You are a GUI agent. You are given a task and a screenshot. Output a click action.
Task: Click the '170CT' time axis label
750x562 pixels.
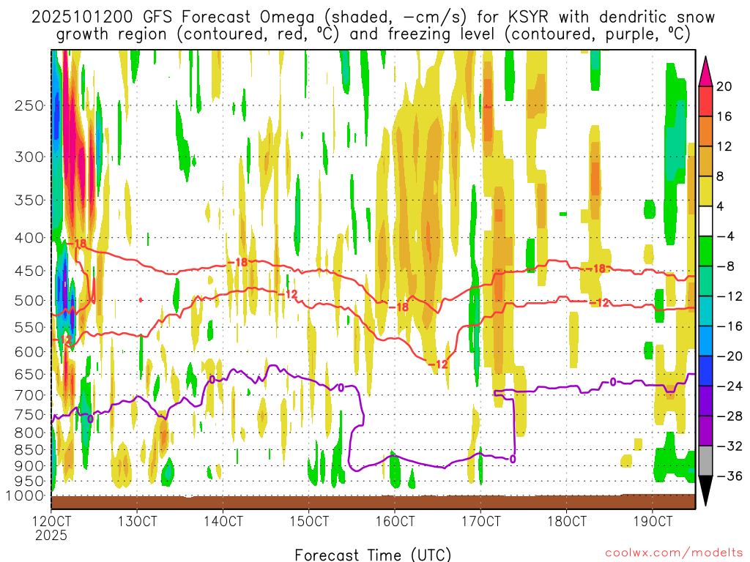480,521
